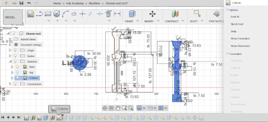This screenshot has height=122, width=268.
Task: Choose the Circle sketch tool
Action: pyautogui.click(x=57, y=14)
